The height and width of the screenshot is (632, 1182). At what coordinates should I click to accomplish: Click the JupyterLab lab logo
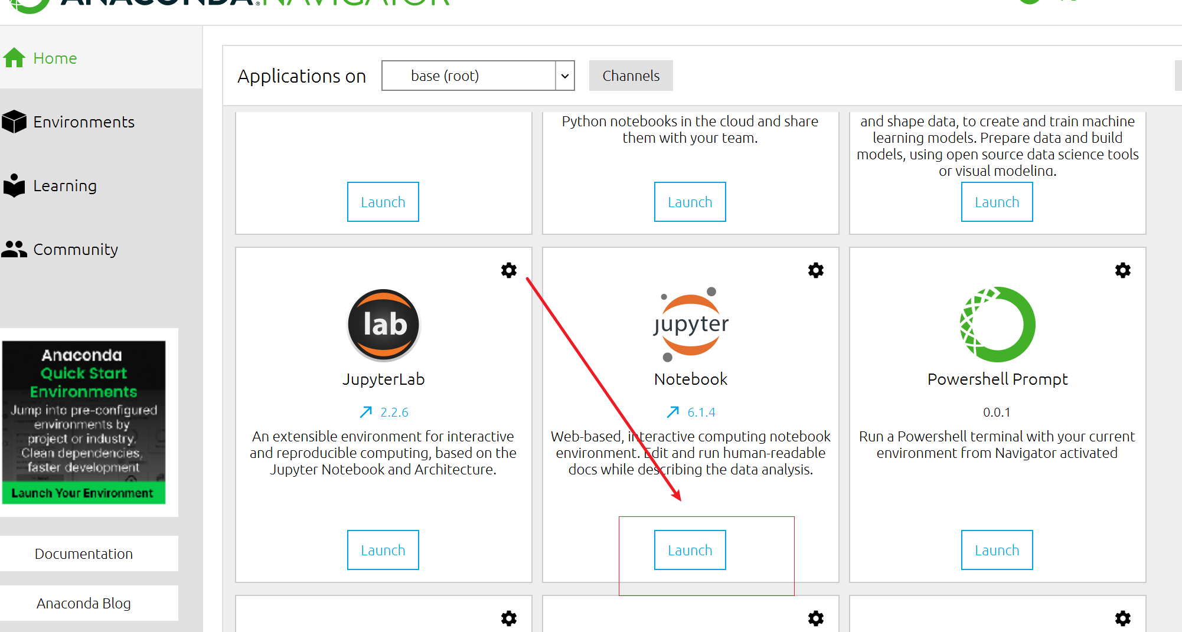point(384,325)
